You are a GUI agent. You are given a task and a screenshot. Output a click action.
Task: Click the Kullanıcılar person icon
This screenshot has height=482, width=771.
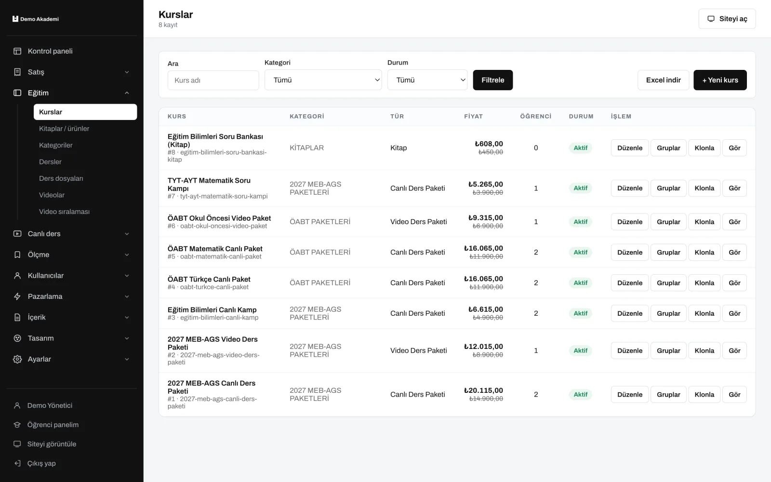pos(17,276)
